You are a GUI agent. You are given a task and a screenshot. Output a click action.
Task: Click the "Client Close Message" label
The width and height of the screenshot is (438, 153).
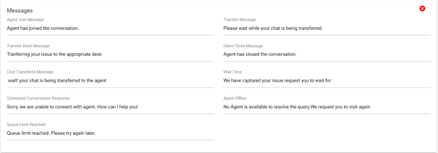243,46
